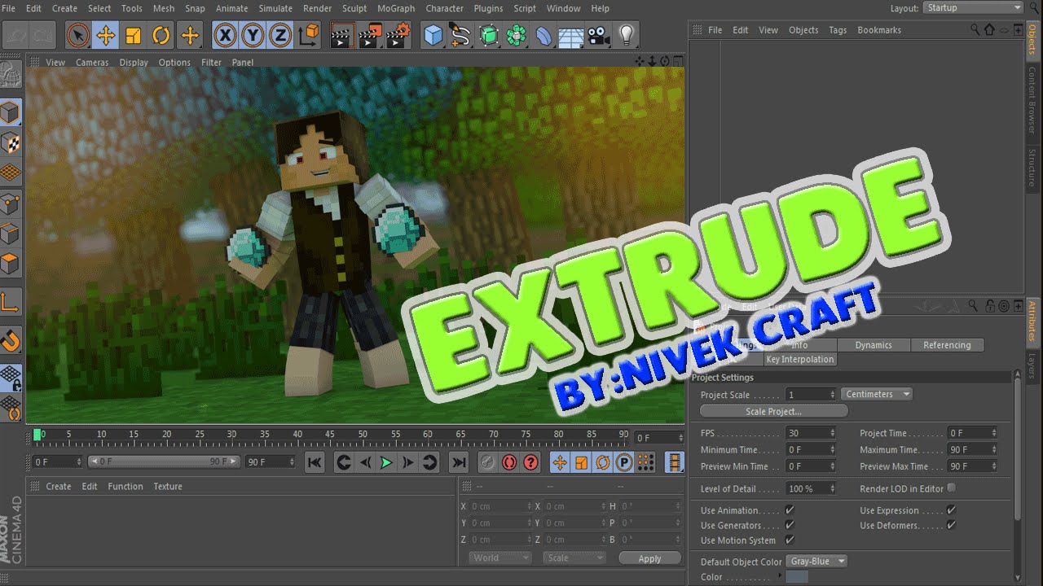Open Edit Render Settings gear clapperboard
The width and height of the screenshot is (1043, 586).
point(398,35)
